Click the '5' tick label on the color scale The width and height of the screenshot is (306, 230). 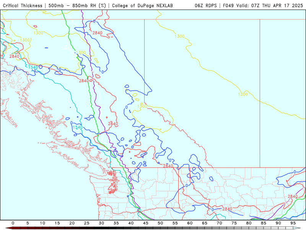point(28,223)
